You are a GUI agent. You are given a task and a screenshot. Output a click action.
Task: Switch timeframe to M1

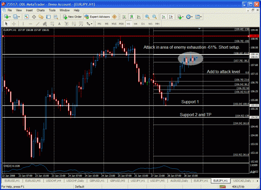click(99, 24)
